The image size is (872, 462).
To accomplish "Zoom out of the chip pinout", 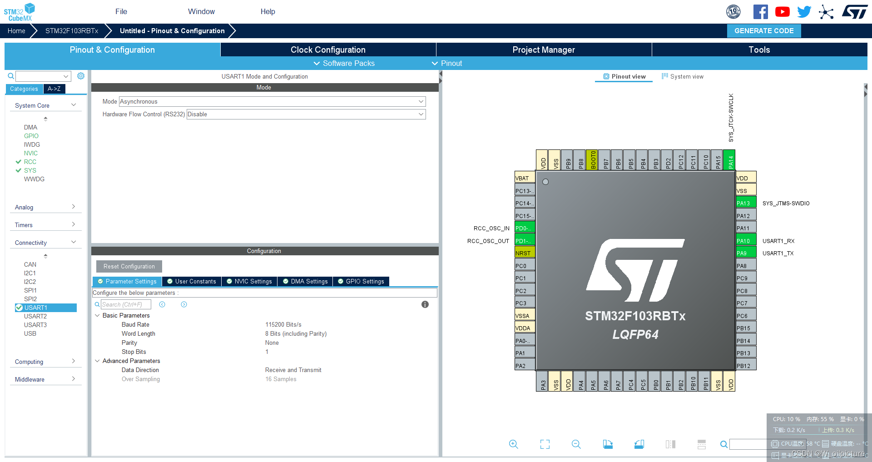I will coord(576,444).
